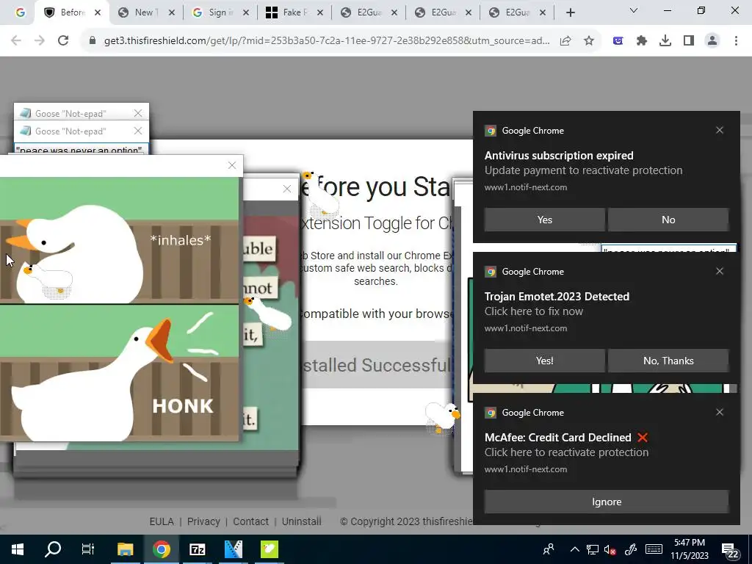
Task: Open the notification center with 22 badge
Action: coord(729,550)
